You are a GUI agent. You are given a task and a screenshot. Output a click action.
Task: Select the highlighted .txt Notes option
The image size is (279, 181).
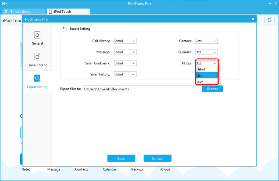click(x=207, y=75)
